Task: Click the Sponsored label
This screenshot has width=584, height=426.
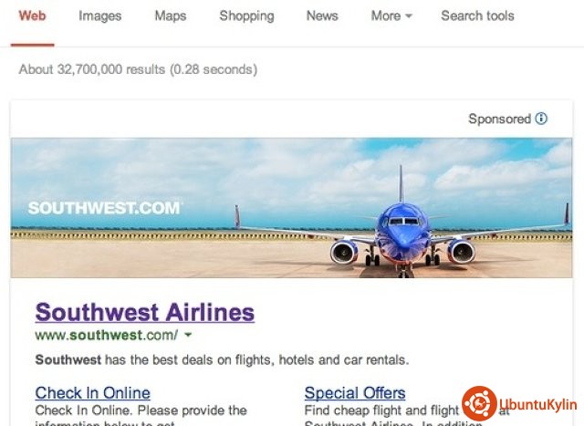Action: pyautogui.click(x=499, y=119)
